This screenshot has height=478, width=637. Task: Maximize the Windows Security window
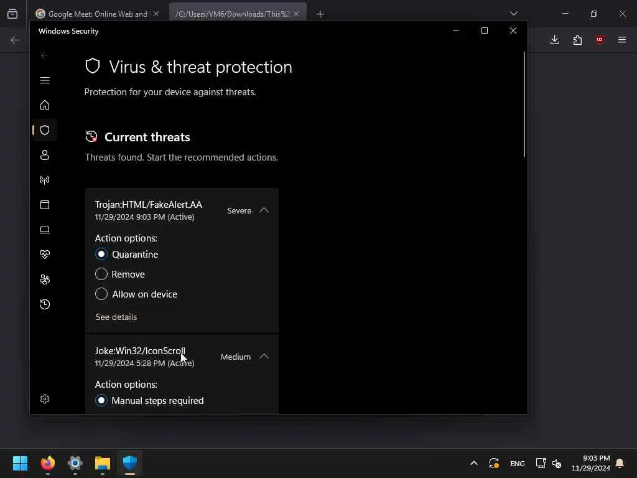tap(484, 30)
